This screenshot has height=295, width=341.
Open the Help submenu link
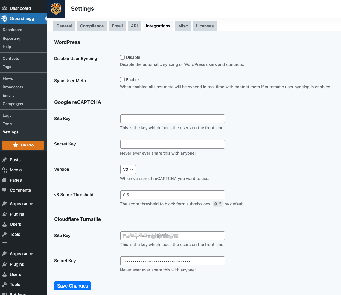[7, 47]
